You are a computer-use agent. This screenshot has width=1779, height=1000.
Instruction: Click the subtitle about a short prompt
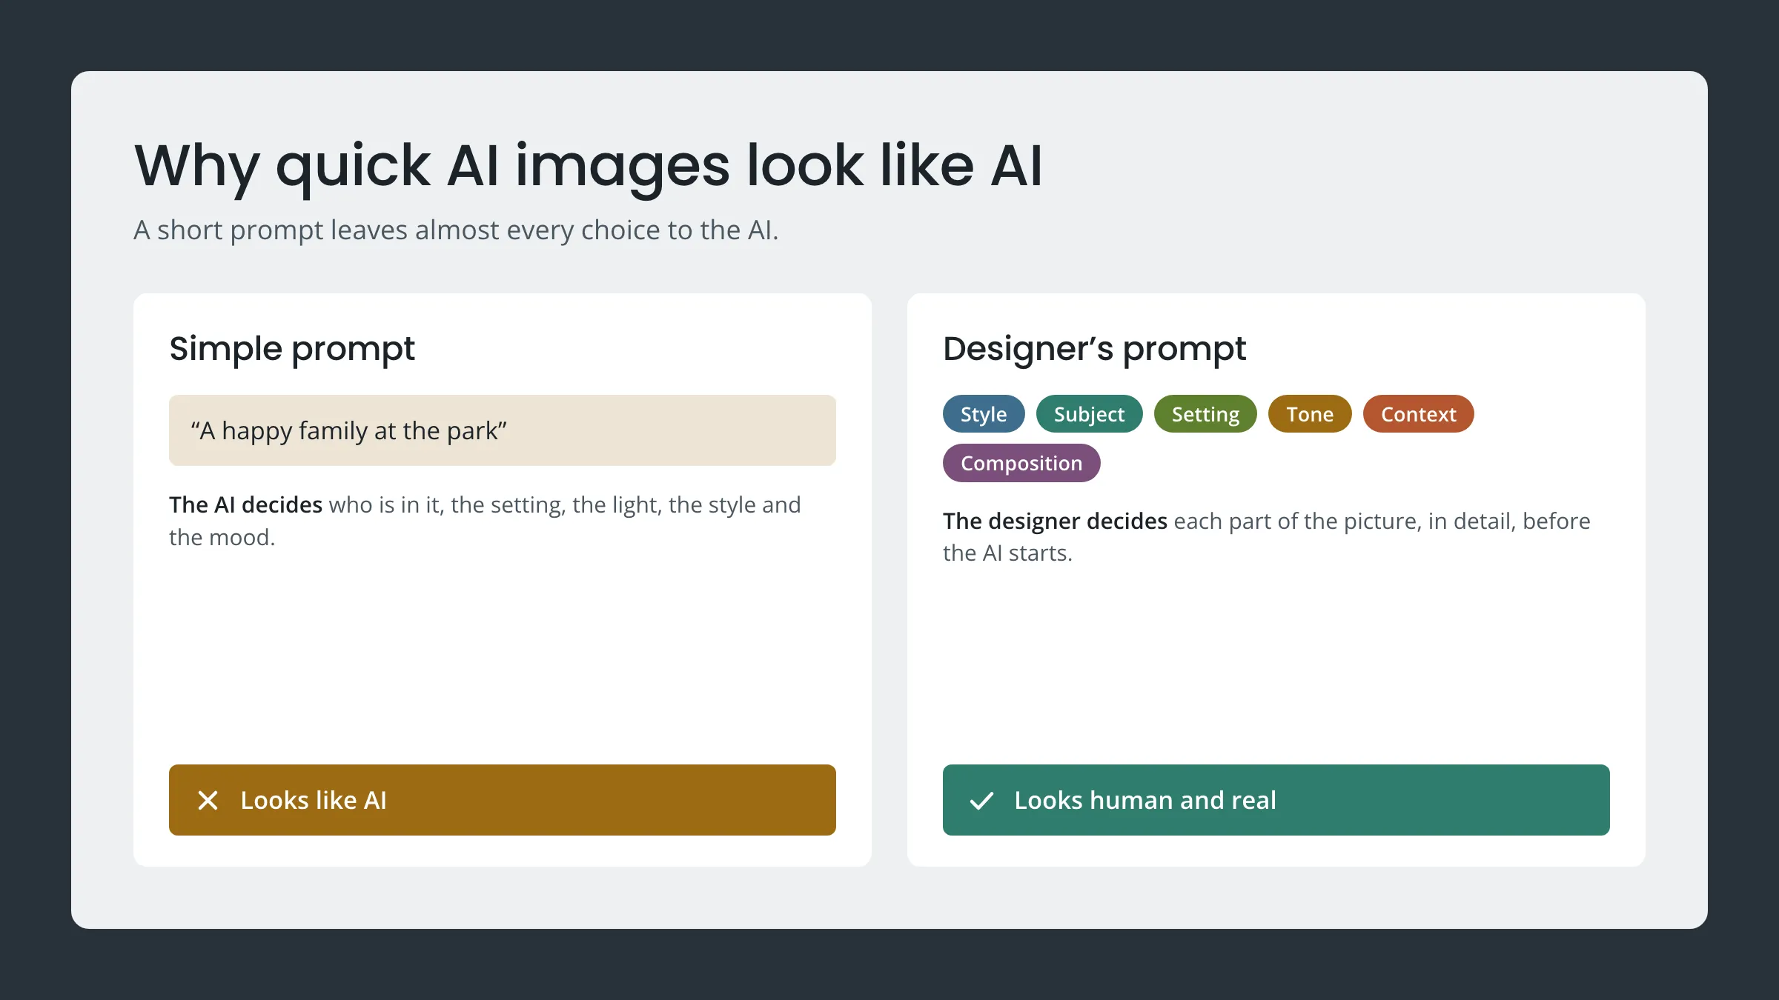(x=456, y=230)
